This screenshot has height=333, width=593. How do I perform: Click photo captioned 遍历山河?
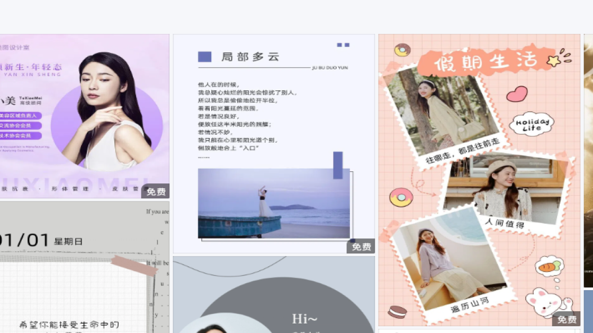point(450,258)
